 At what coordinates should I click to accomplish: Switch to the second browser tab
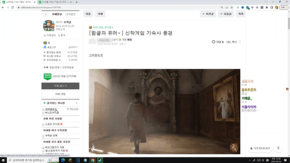(x=55, y=2)
